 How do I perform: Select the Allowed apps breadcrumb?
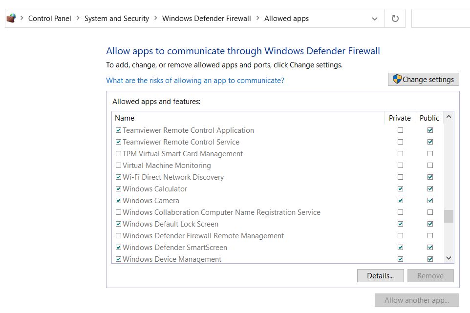click(x=287, y=19)
